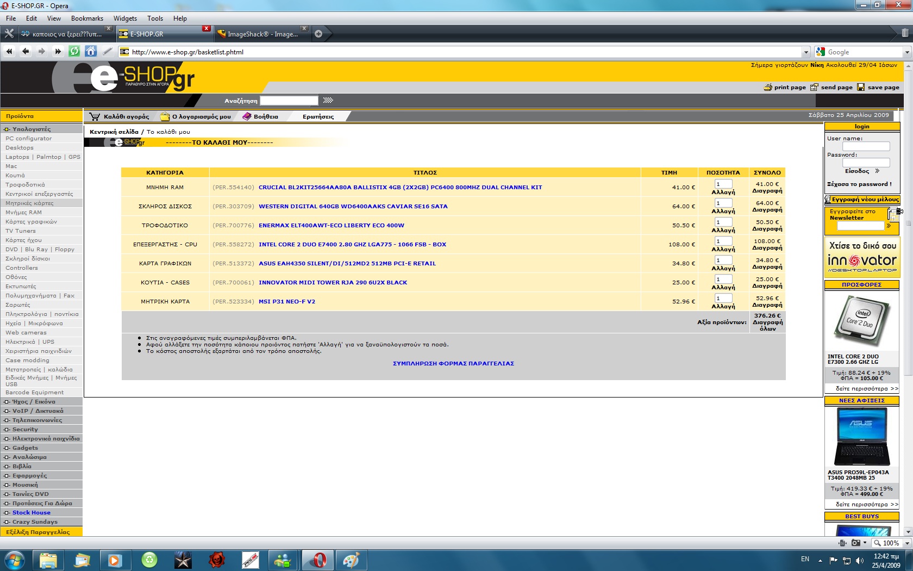Switch to the first forum tab
The image size is (913, 571).
tap(66, 34)
